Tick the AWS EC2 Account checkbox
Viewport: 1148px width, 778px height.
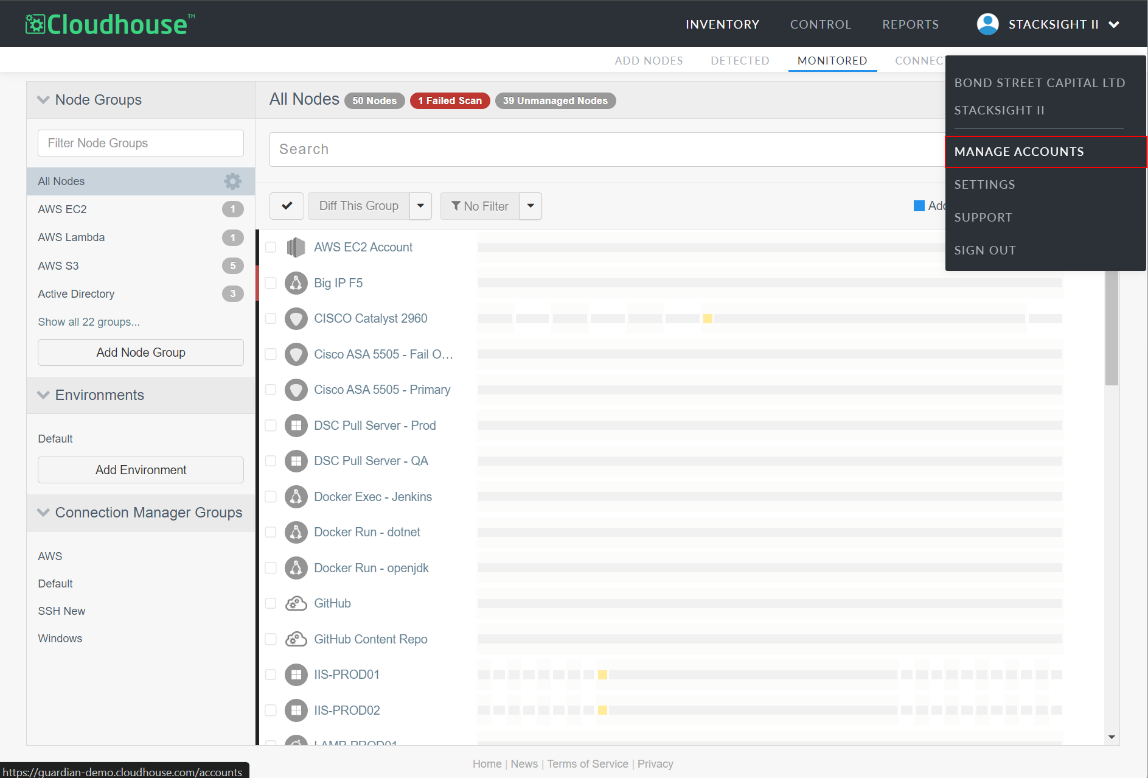271,247
